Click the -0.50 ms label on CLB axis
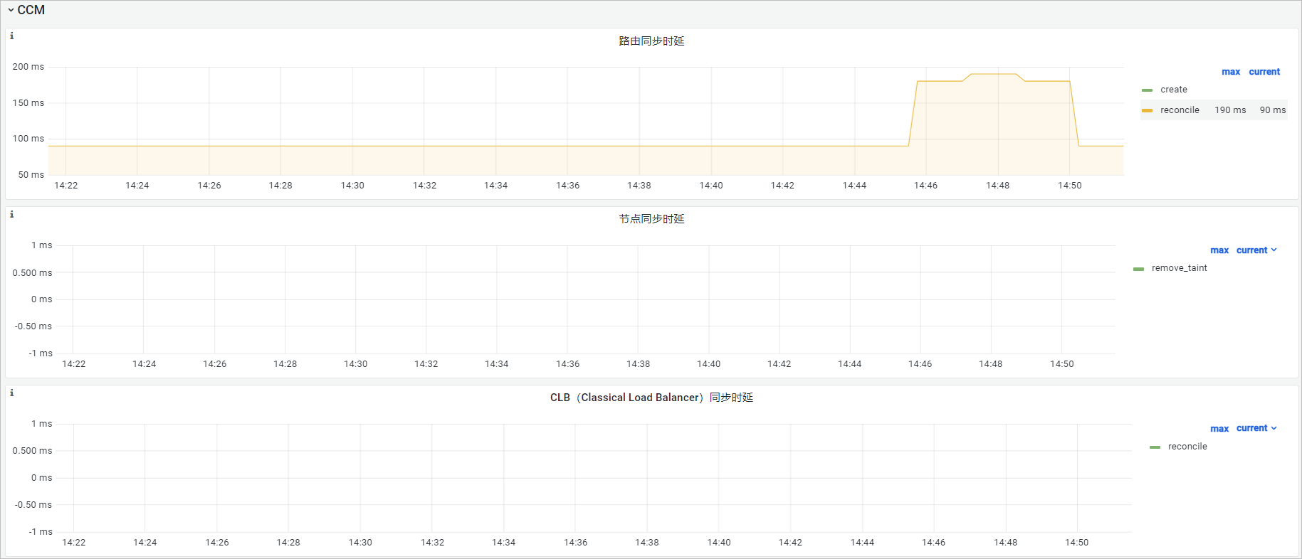This screenshot has height=559, width=1302. 33,505
